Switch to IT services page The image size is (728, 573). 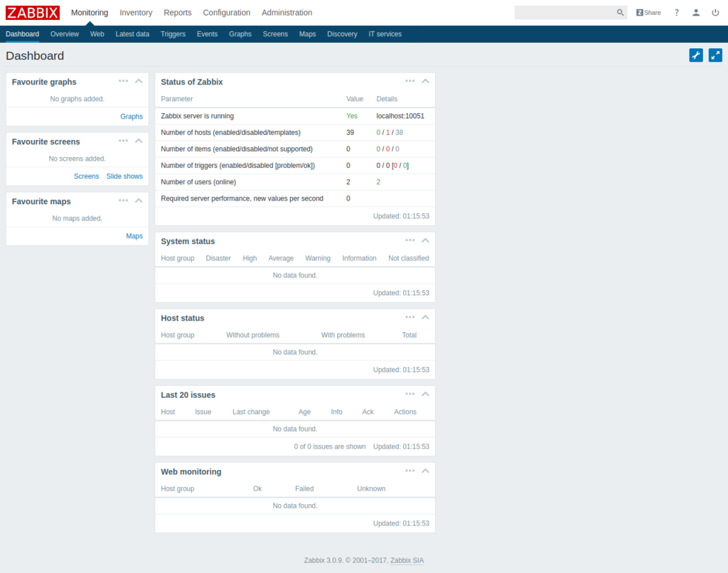point(385,34)
